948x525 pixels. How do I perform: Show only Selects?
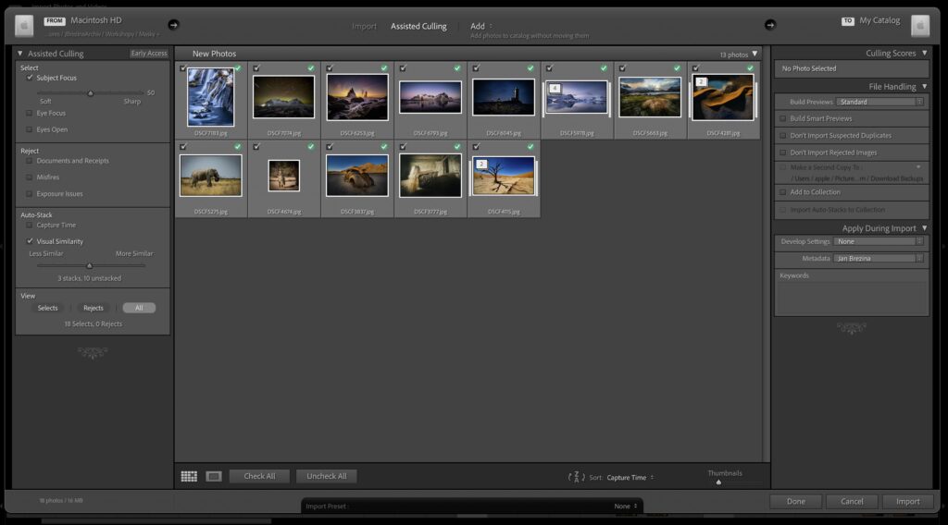(48, 308)
